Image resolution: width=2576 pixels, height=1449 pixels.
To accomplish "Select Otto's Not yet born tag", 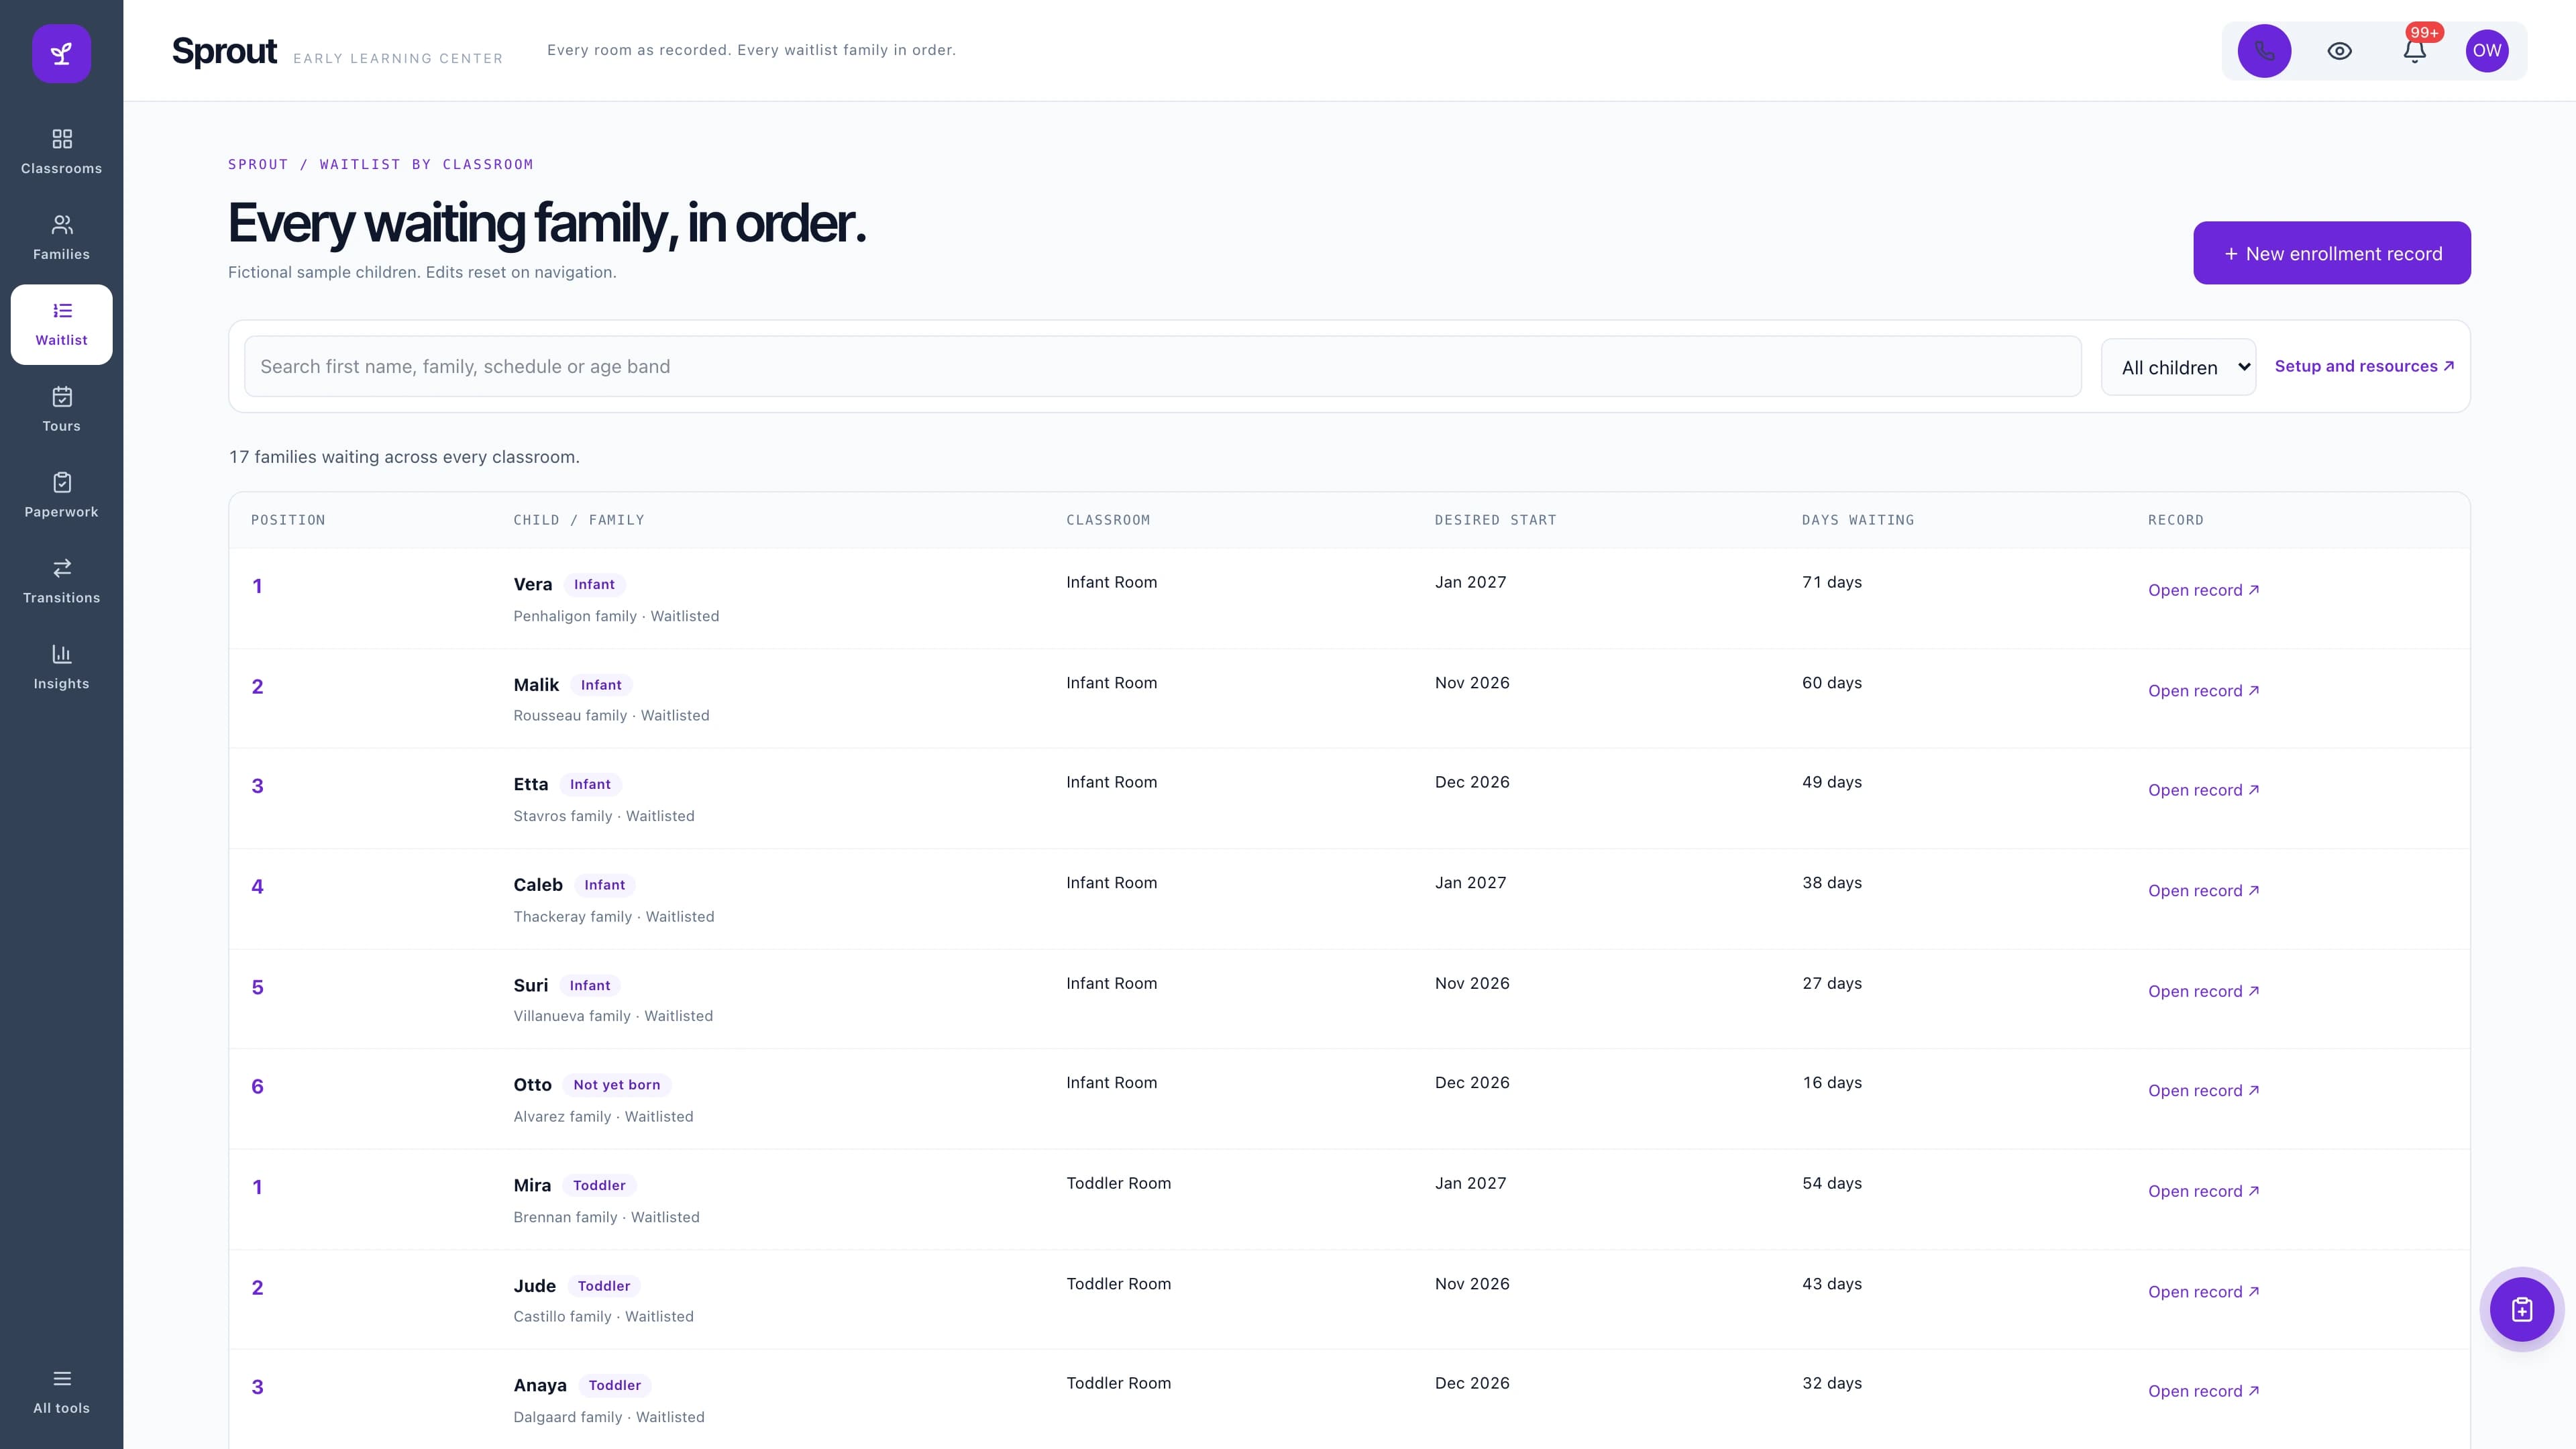I will coord(616,1085).
